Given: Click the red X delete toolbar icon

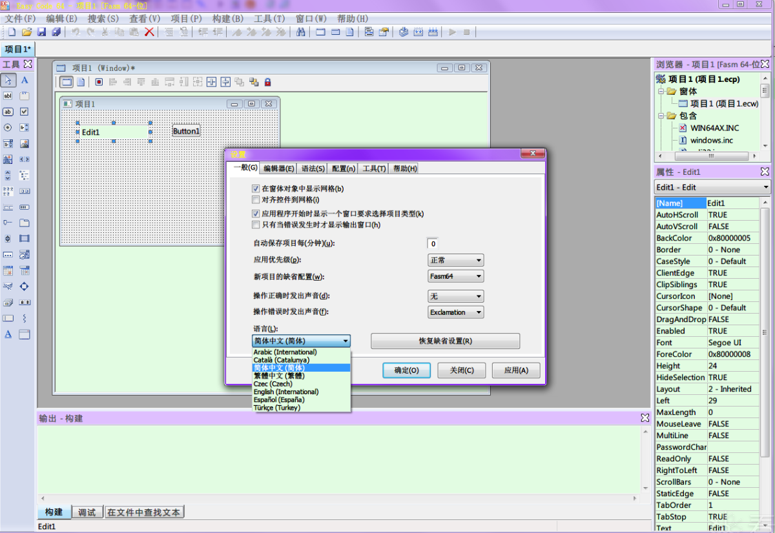Looking at the screenshot, I should (149, 32).
